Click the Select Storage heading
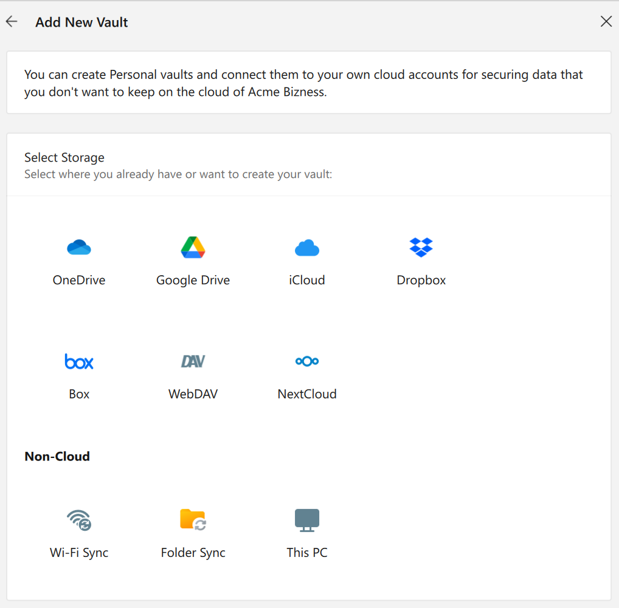Viewport: 619px width, 608px height. point(64,157)
